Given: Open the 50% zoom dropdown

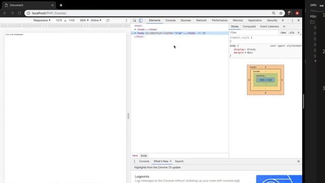Looking at the screenshot, I should click(84, 20).
